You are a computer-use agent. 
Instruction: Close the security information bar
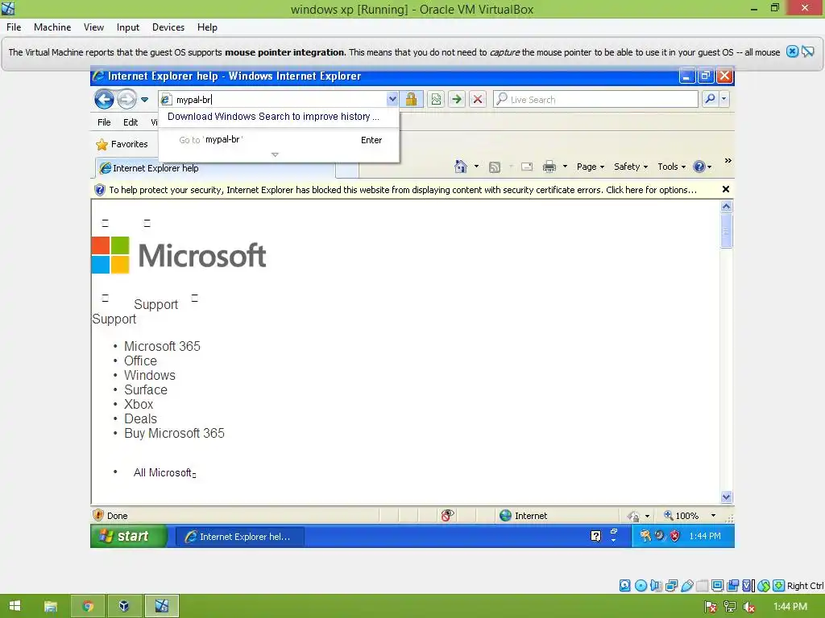(726, 189)
